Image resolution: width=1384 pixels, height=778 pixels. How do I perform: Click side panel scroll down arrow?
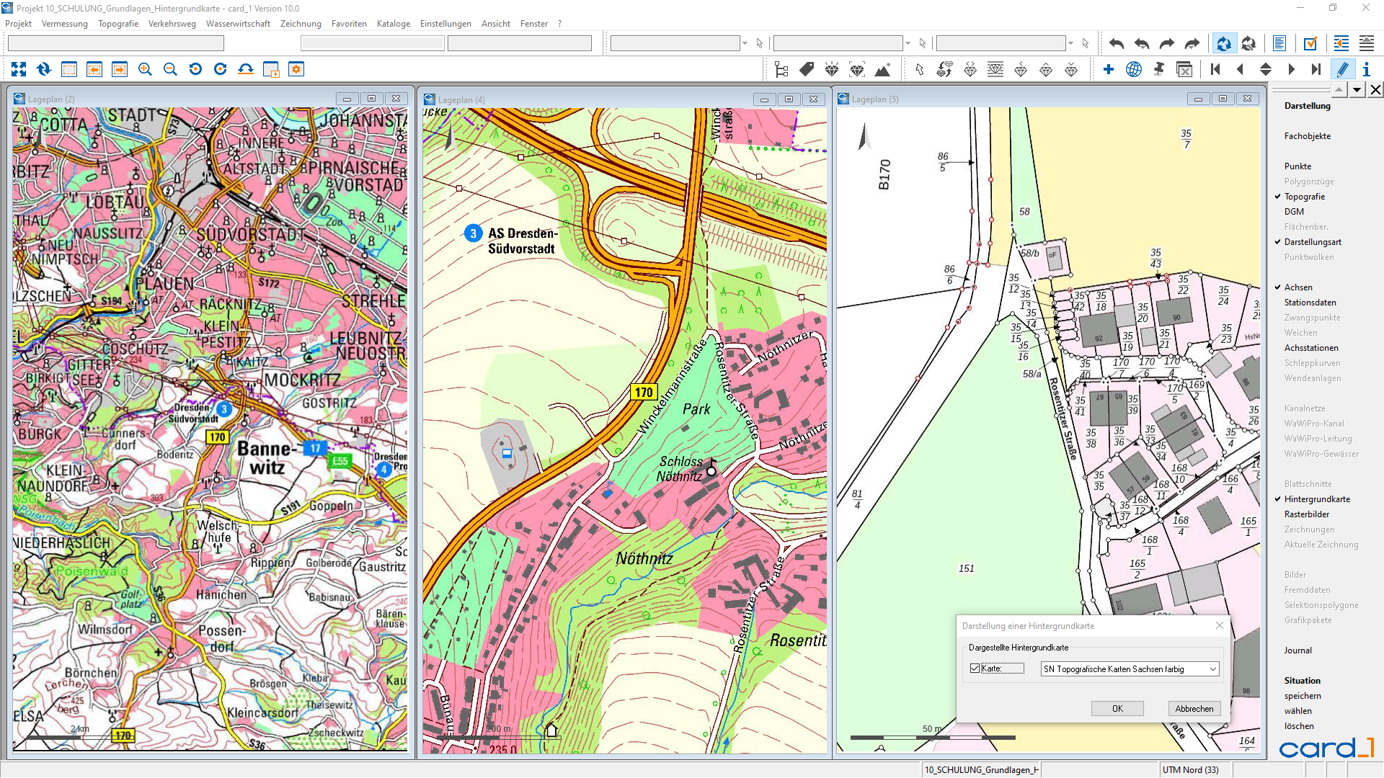tap(1357, 90)
